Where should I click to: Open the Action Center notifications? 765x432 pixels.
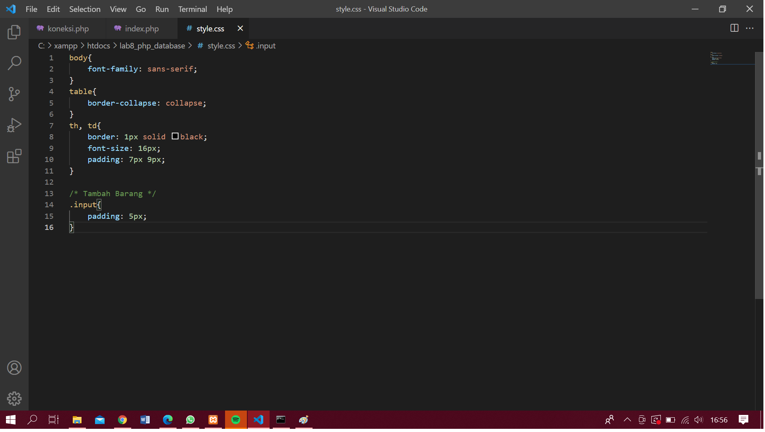tap(744, 420)
